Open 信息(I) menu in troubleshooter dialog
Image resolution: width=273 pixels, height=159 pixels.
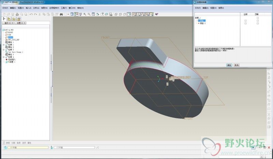click(x=221, y=8)
